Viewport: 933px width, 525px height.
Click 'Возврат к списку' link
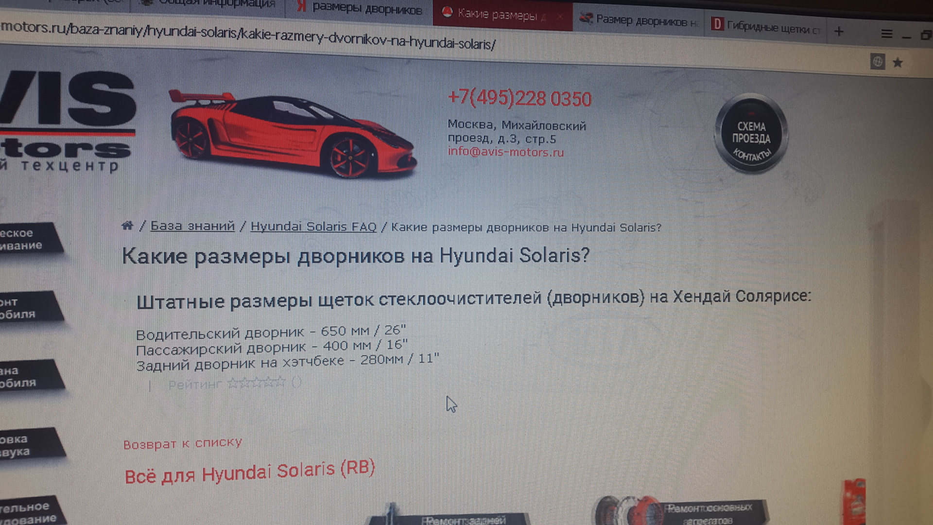[182, 444]
